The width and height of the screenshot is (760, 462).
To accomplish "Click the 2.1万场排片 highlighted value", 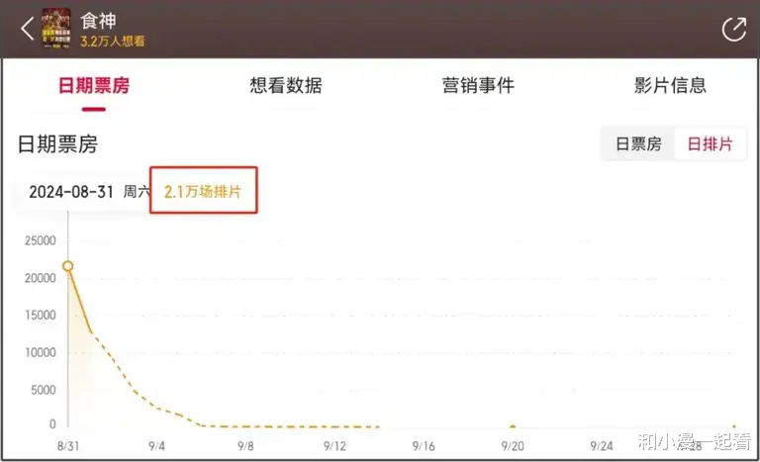I will [203, 192].
